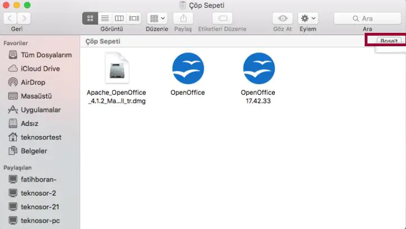
Task: Click the Boşalt button to empty trash
Action: click(x=389, y=41)
